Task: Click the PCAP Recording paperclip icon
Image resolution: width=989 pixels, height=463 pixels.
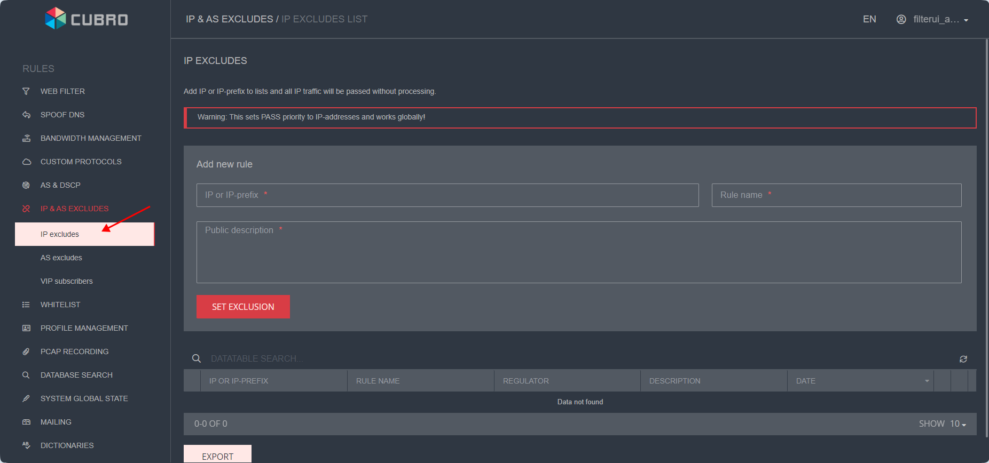Action: pos(26,352)
